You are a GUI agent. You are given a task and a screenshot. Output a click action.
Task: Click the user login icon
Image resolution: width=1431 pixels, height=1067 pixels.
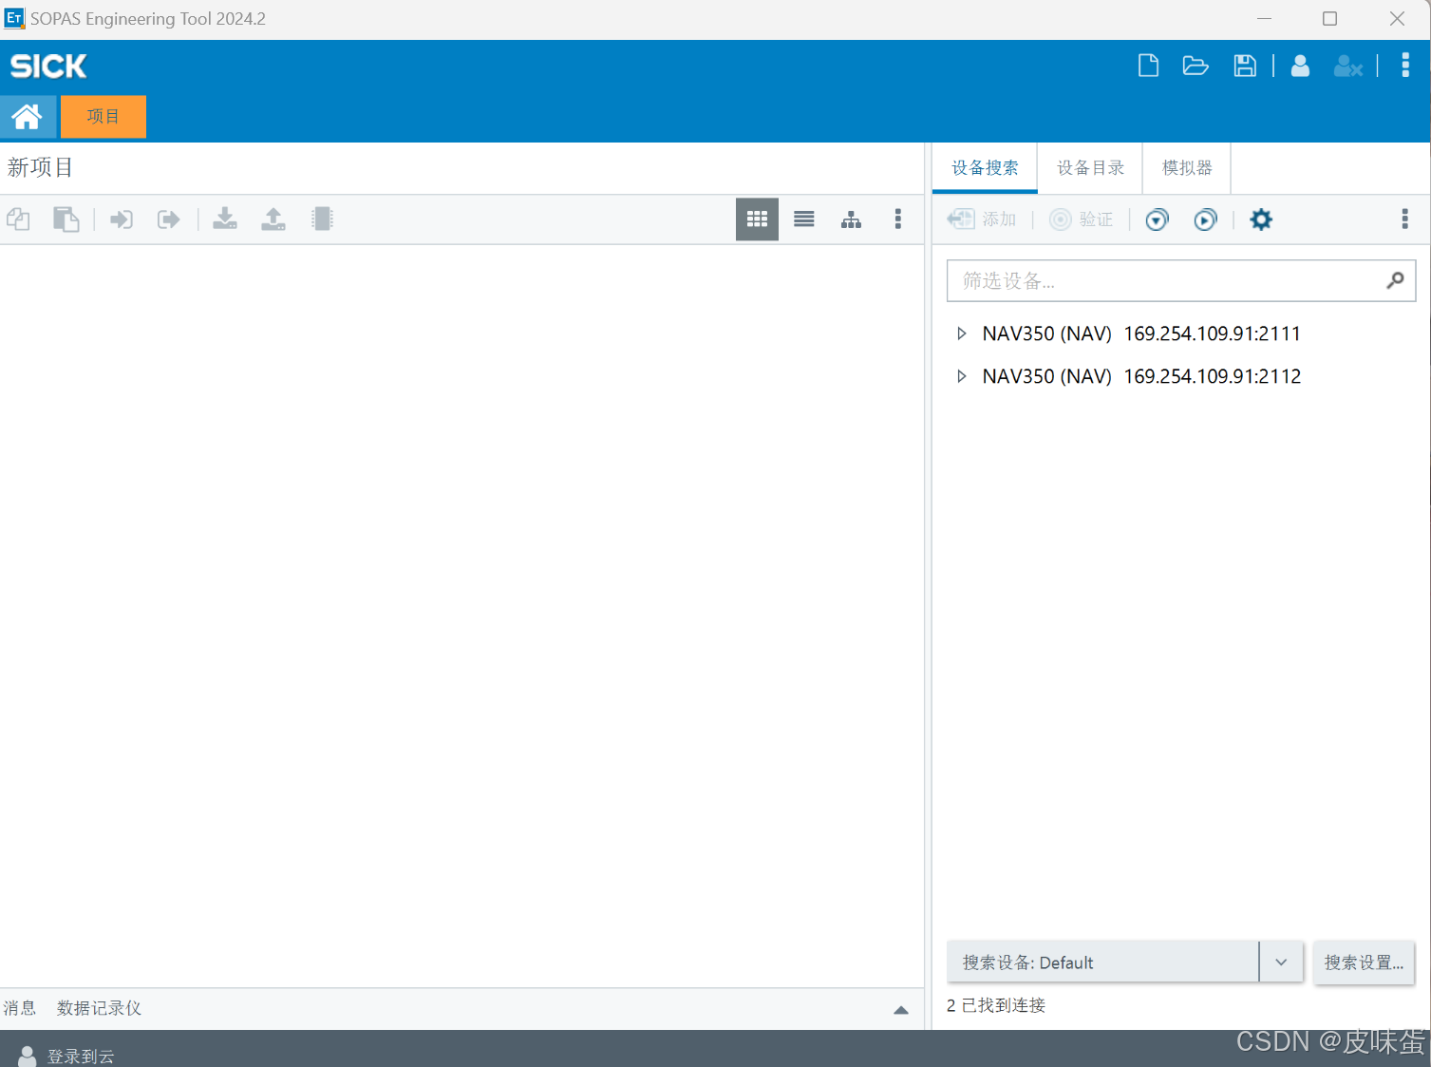1300,66
